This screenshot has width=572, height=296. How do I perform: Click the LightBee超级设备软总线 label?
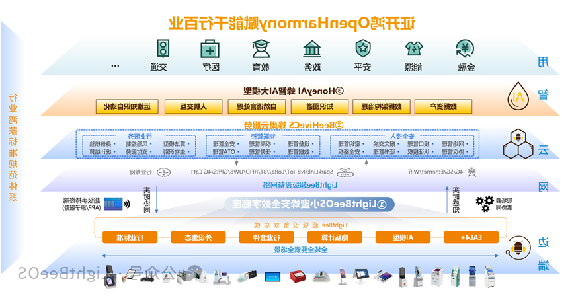click(x=301, y=225)
